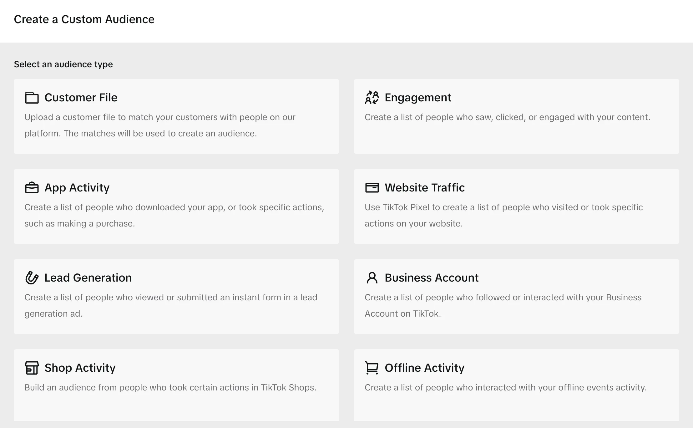The width and height of the screenshot is (693, 428).
Task: Click the 'saw, clicked, or engaged' description
Action: [507, 117]
